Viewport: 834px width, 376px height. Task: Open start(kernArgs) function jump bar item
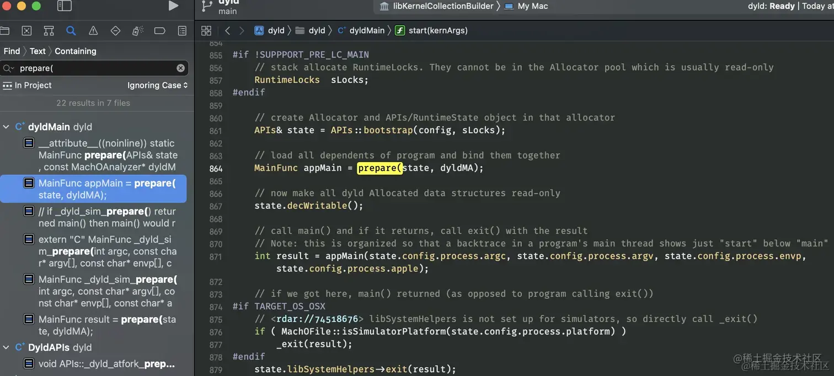click(x=431, y=31)
